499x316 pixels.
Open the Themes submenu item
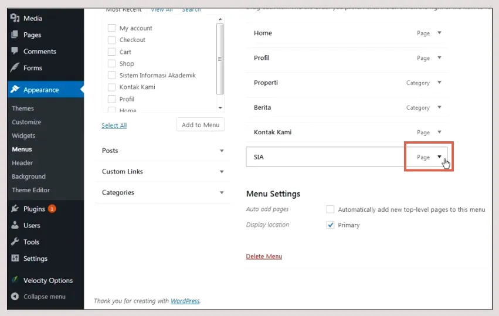pyautogui.click(x=23, y=108)
